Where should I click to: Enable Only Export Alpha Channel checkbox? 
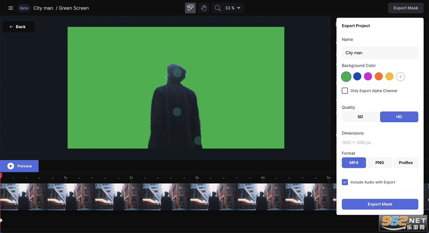click(345, 91)
